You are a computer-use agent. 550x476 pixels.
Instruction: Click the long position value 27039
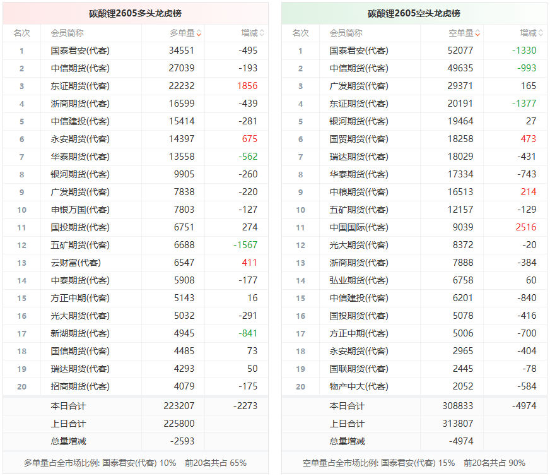tap(182, 68)
